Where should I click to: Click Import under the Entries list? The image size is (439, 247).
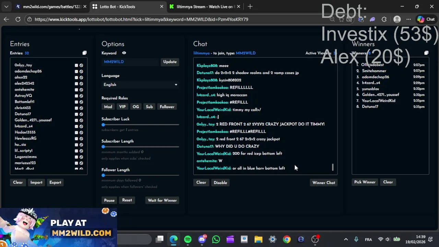tap(36, 183)
